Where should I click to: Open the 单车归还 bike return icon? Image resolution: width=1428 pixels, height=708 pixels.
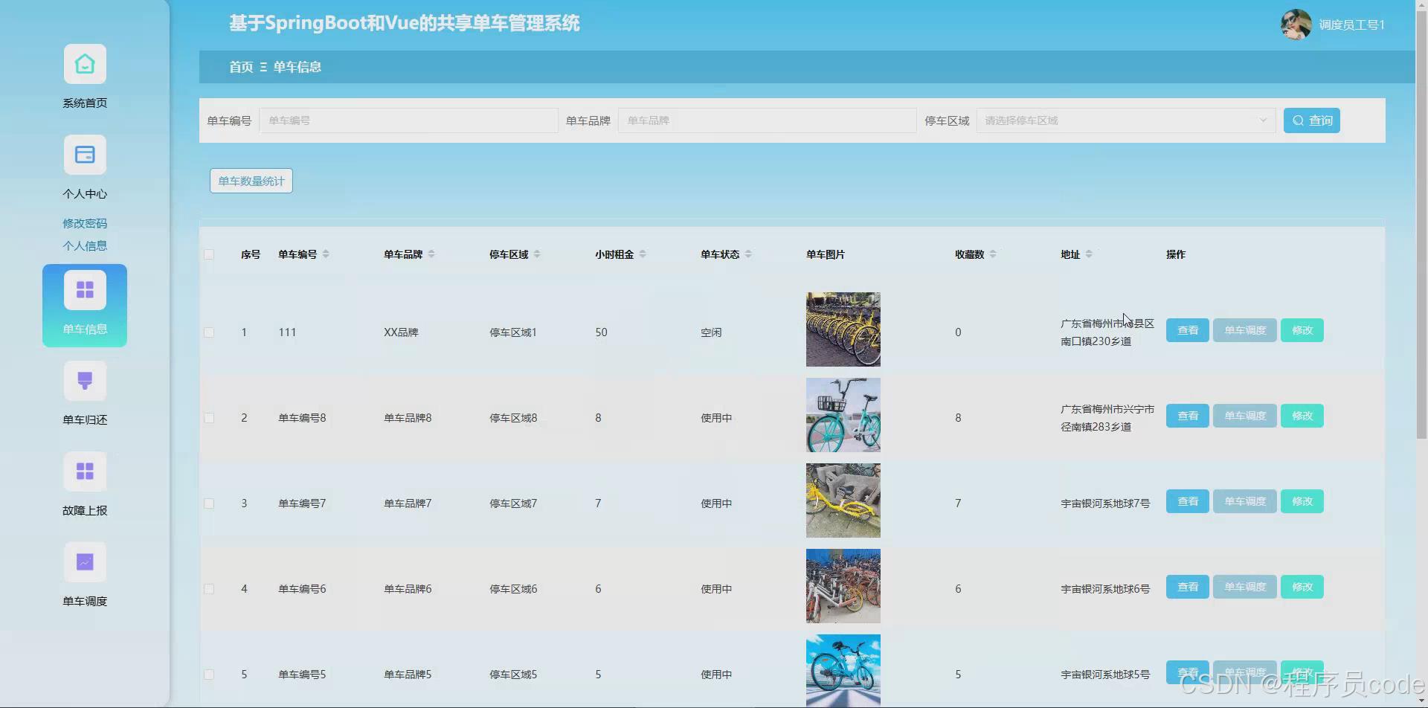point(84,380)
